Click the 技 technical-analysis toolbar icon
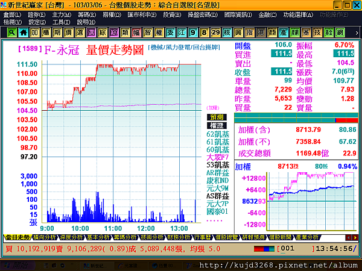 (x=317, y=33)
